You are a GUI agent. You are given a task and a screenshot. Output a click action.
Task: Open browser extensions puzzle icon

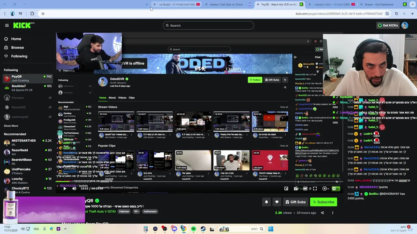(32, 14)
